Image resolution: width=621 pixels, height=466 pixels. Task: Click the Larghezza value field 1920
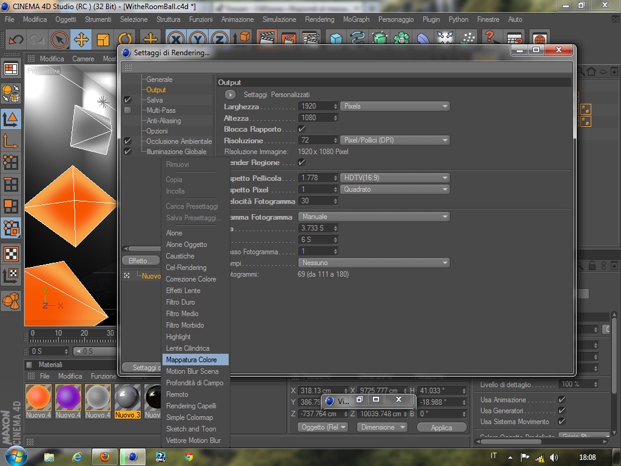(x=318, y=106)
